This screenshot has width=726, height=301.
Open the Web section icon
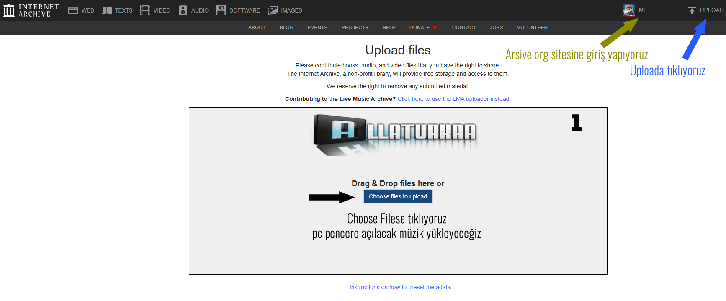73,10
